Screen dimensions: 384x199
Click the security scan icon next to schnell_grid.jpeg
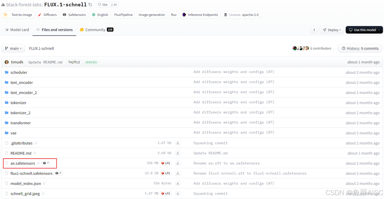pyautogui.click(x=43, y=194)
